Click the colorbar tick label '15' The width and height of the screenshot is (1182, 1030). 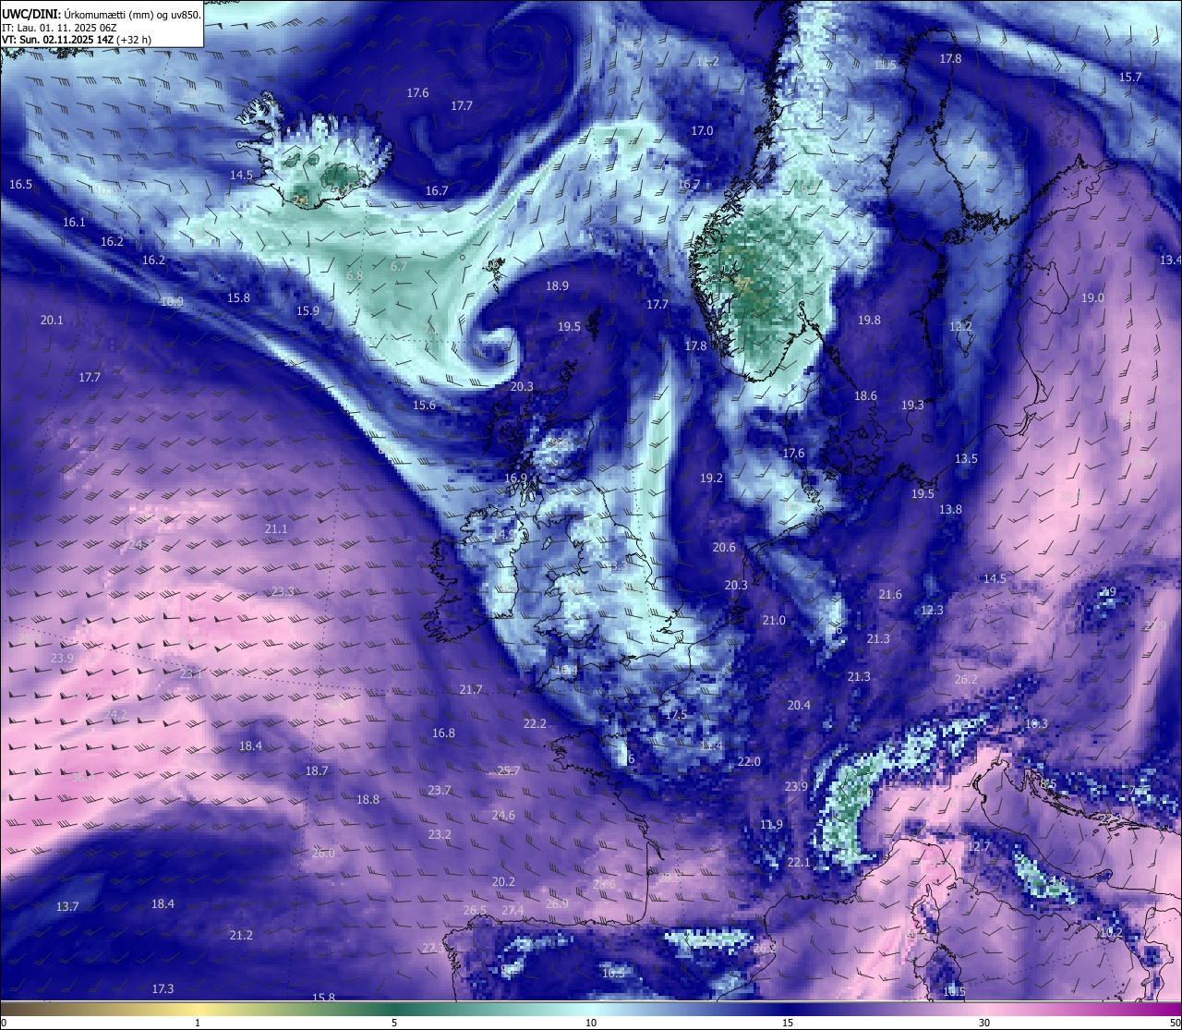click(x=788, y=1023)
